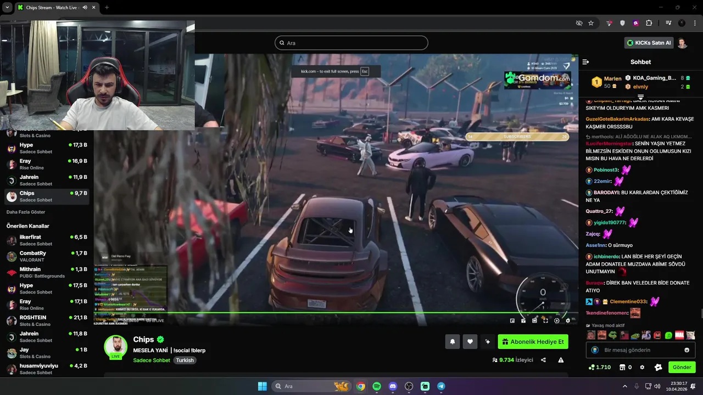703x395 pixels.
Task: Click the Turkish language tag
Action: click(x=186, y=360)
